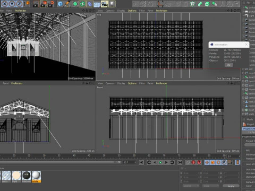Toggle the X axis lock
The width and height of the screenshot is (255, 191).
5,4
